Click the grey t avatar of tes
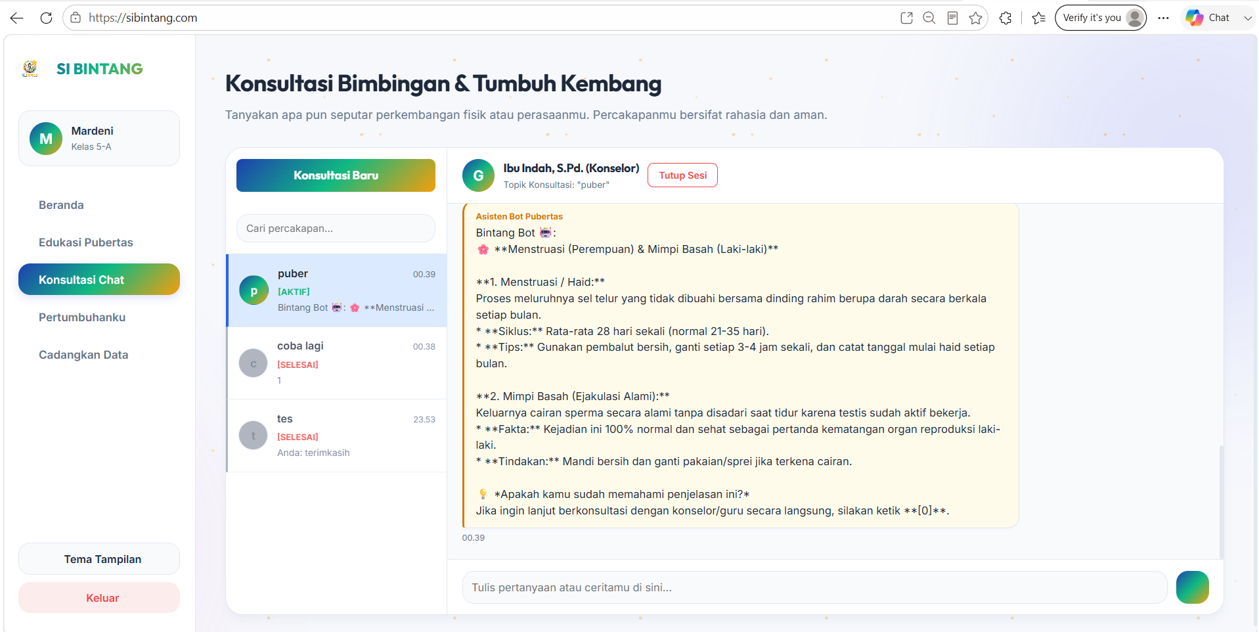 (x=254, y=436)
